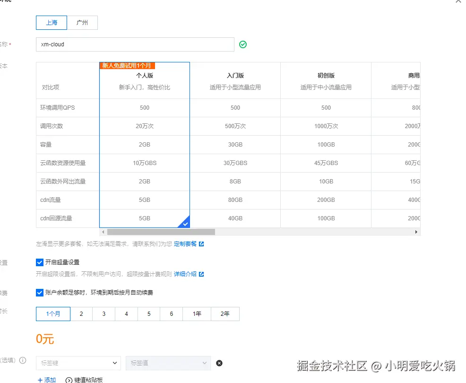Choose the 3 months duration
The height and width of the screenshot is (383, 466).
(x=104, y=313)
